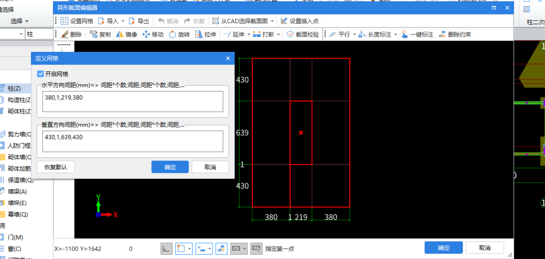Click 确定 in the 定义网格 dialog
The image size is (545, 259).
(170, 167)
